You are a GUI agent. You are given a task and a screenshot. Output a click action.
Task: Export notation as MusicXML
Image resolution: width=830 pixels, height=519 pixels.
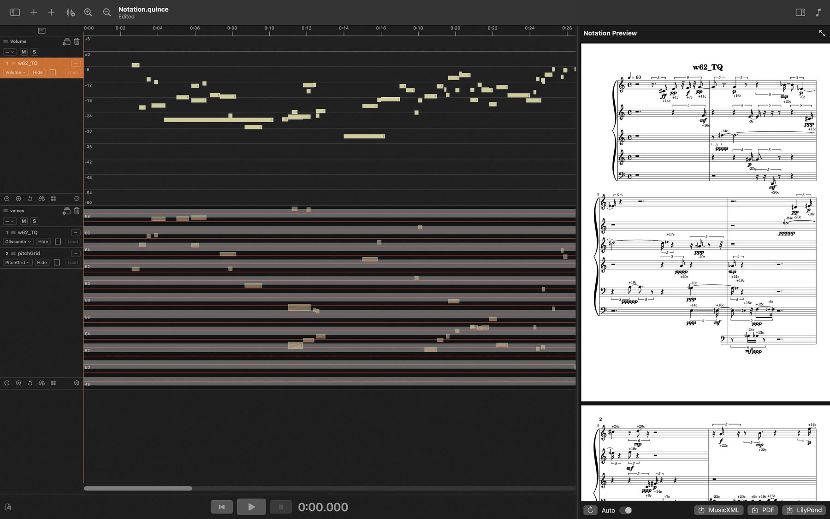pos(719,510)
